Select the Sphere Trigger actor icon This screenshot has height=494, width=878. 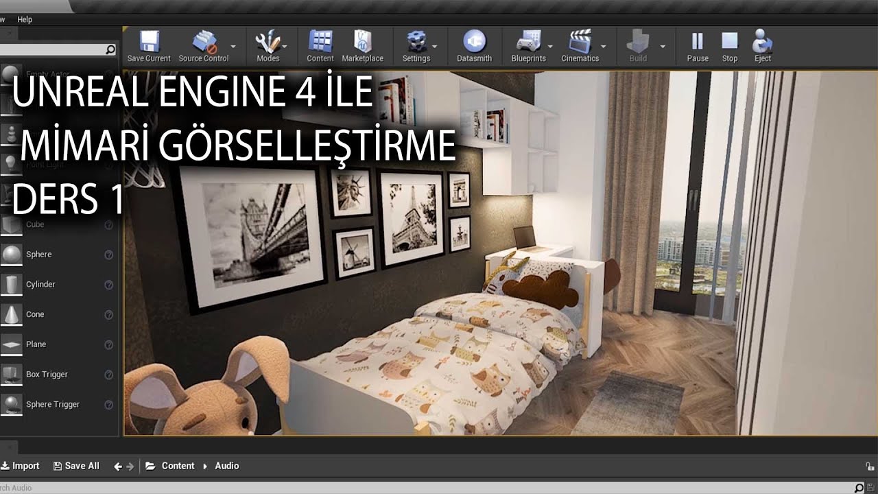click(11, 405)
